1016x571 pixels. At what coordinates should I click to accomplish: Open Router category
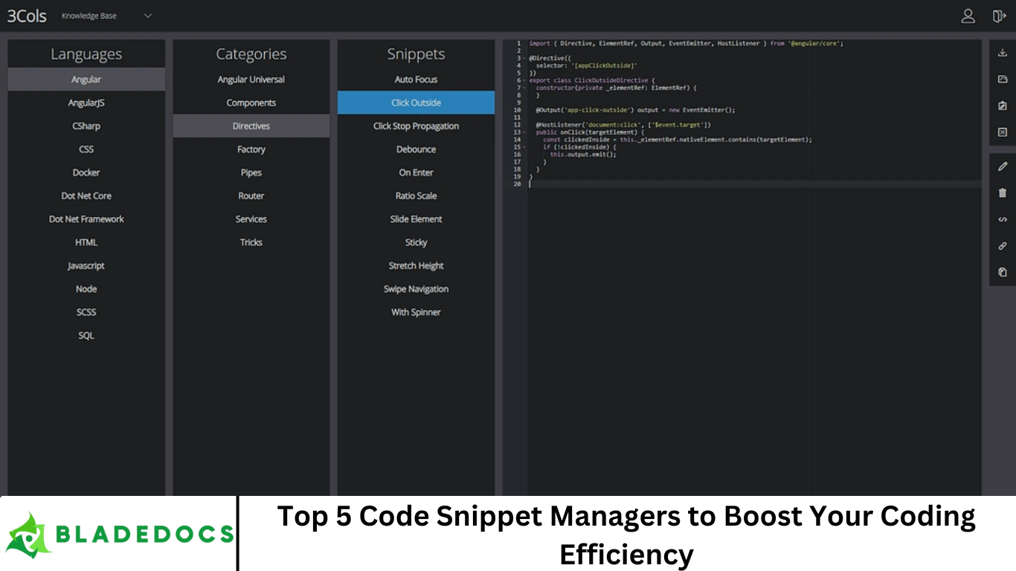tap(251, 196)
